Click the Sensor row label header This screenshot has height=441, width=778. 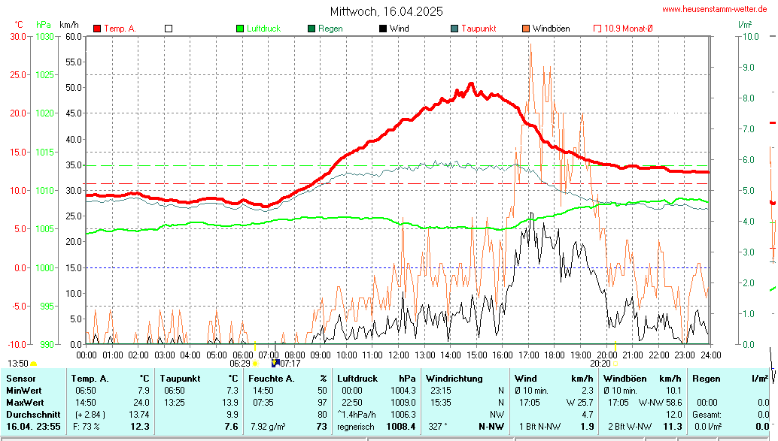coord(20,379)
